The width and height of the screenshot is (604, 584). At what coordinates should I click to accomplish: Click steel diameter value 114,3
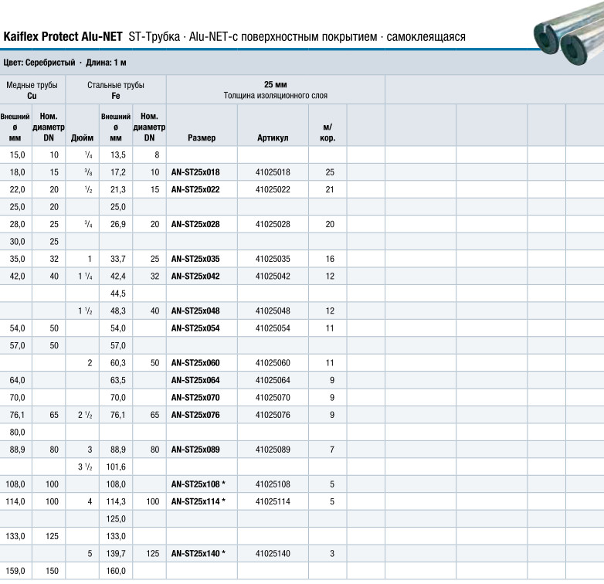coord(116,501)
